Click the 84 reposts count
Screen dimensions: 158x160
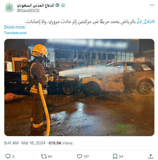pyautogui.click(x=50, y=156)
